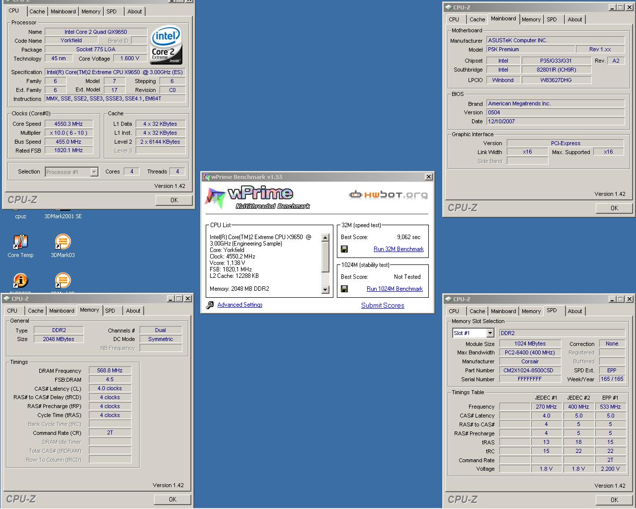Click the BIOS version 0504 field

tap(556, 112)
